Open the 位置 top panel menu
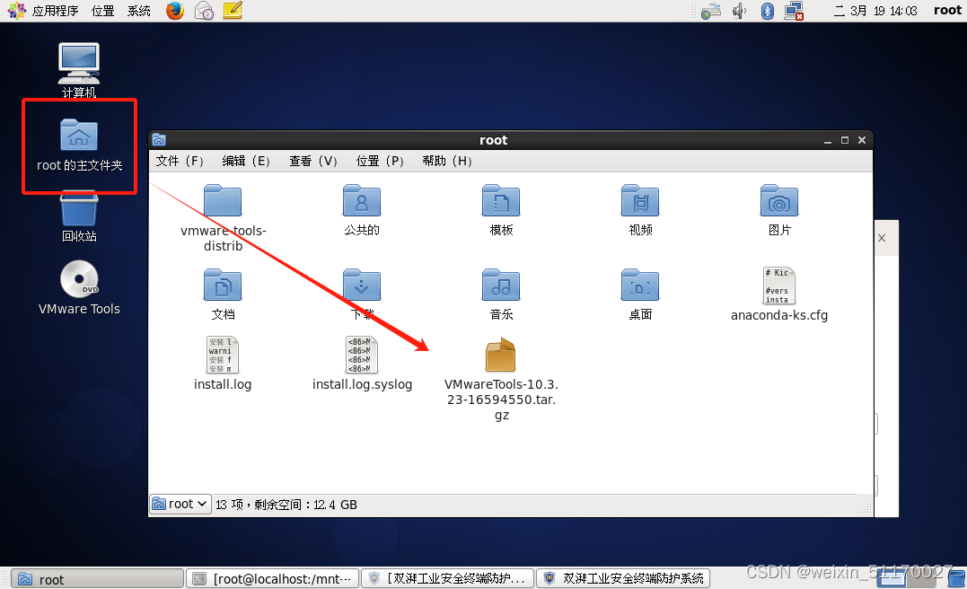The height and width of the screenshot is (589, 967). pyautogui.click(x=102, y=11)
